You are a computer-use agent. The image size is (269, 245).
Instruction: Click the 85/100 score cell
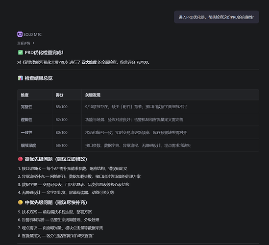click(x=62, y=107)
